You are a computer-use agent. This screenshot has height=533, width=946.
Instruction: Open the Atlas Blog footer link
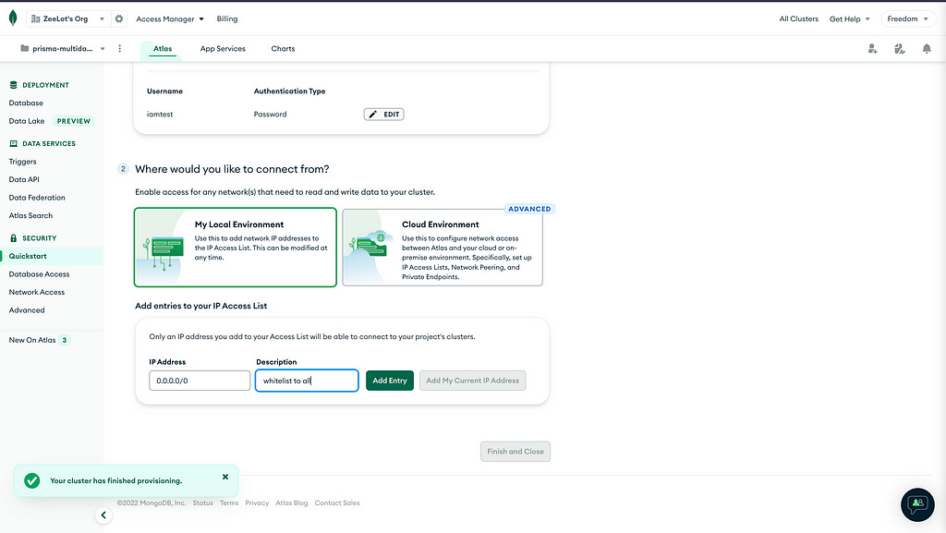[x=291, y=503]
